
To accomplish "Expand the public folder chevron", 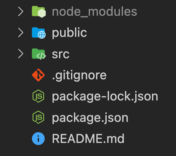I will [x=21, y=32].
